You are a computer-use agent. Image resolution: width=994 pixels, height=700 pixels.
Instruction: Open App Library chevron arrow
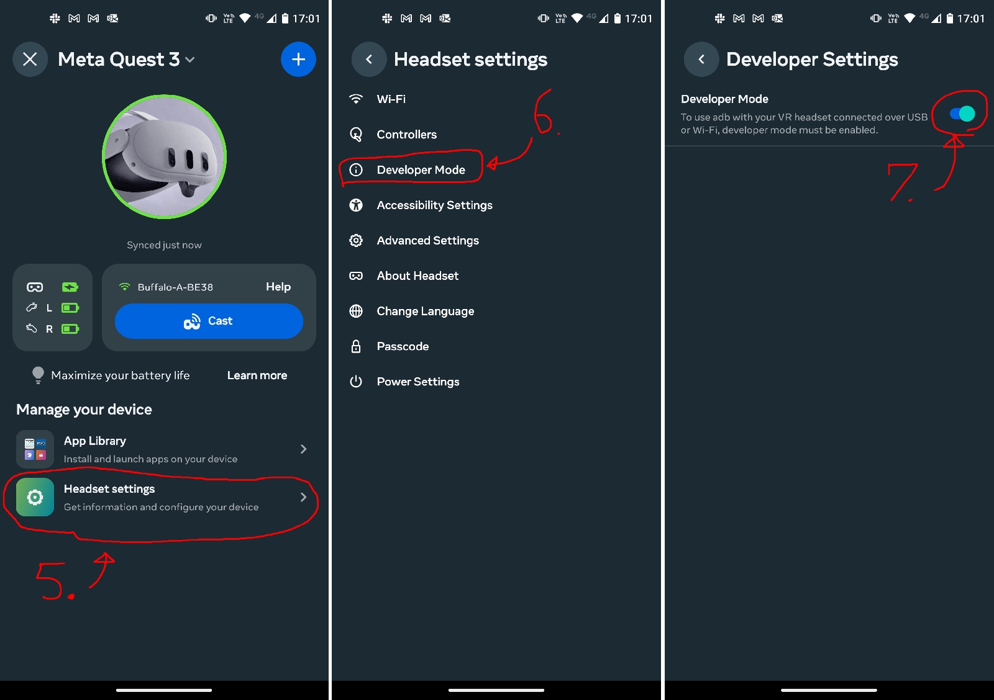(x=303, y=449)
